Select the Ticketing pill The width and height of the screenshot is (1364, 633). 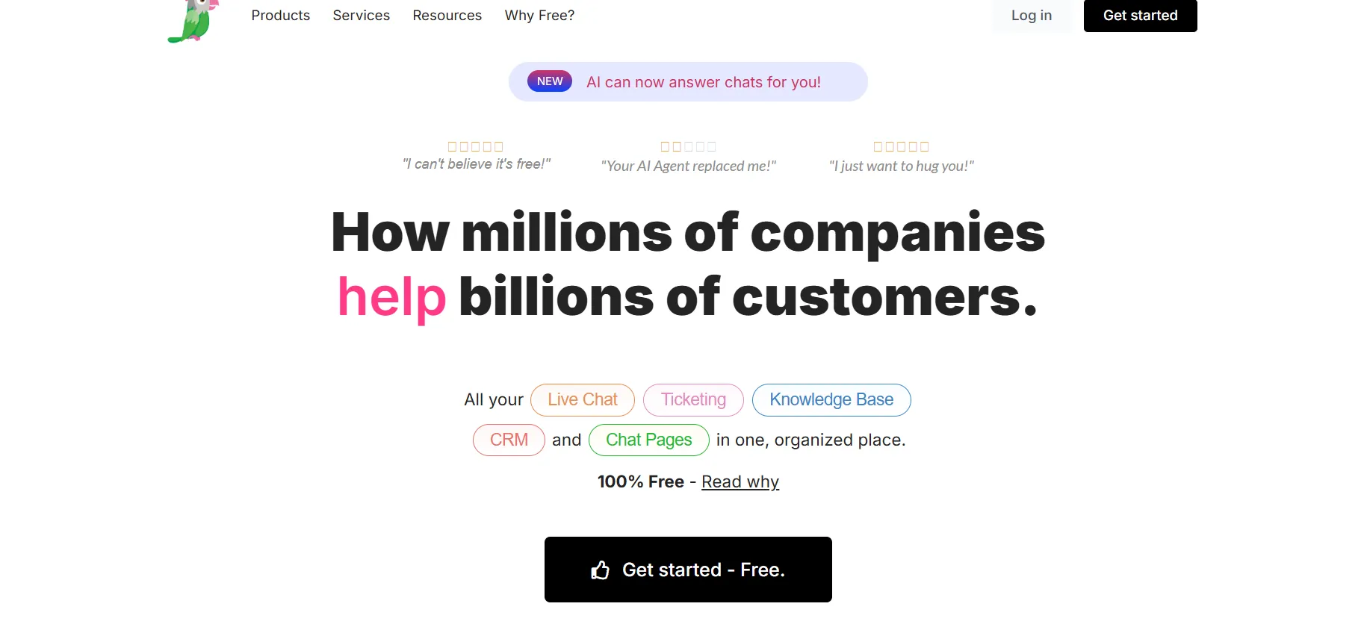[692, 399]
